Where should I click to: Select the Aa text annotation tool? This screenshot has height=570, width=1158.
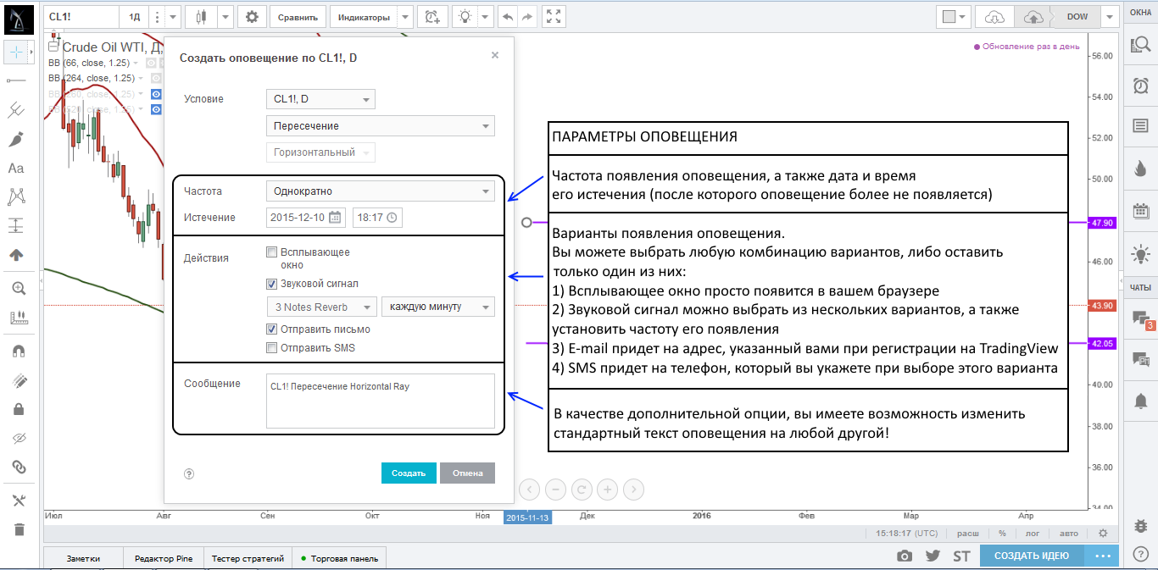click(15, 169)
